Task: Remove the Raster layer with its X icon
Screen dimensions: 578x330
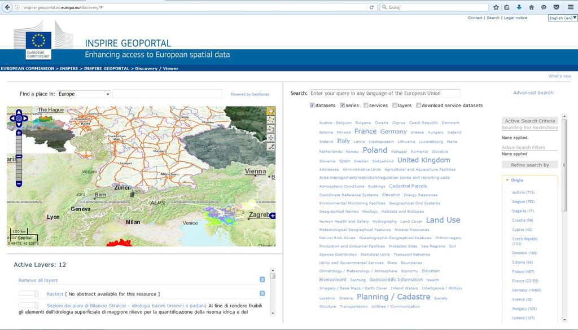Action: pos(262,293)
